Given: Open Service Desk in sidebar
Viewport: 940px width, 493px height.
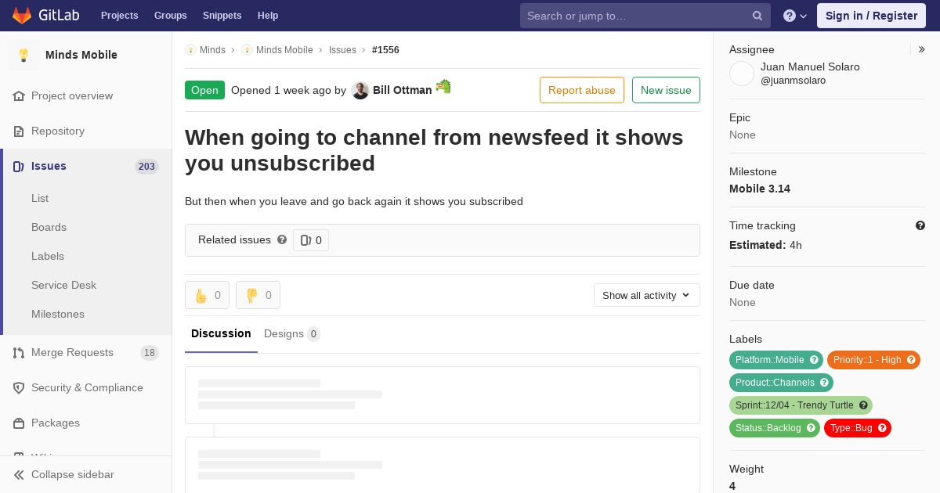Looking at the screenshot, I should coord(63,286).
